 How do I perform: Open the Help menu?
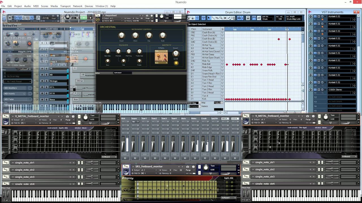[113, 6]
